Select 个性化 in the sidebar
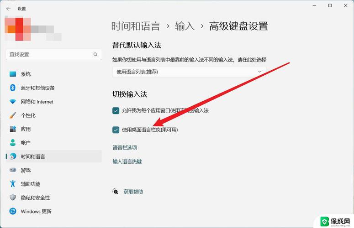 coord(54,115)
